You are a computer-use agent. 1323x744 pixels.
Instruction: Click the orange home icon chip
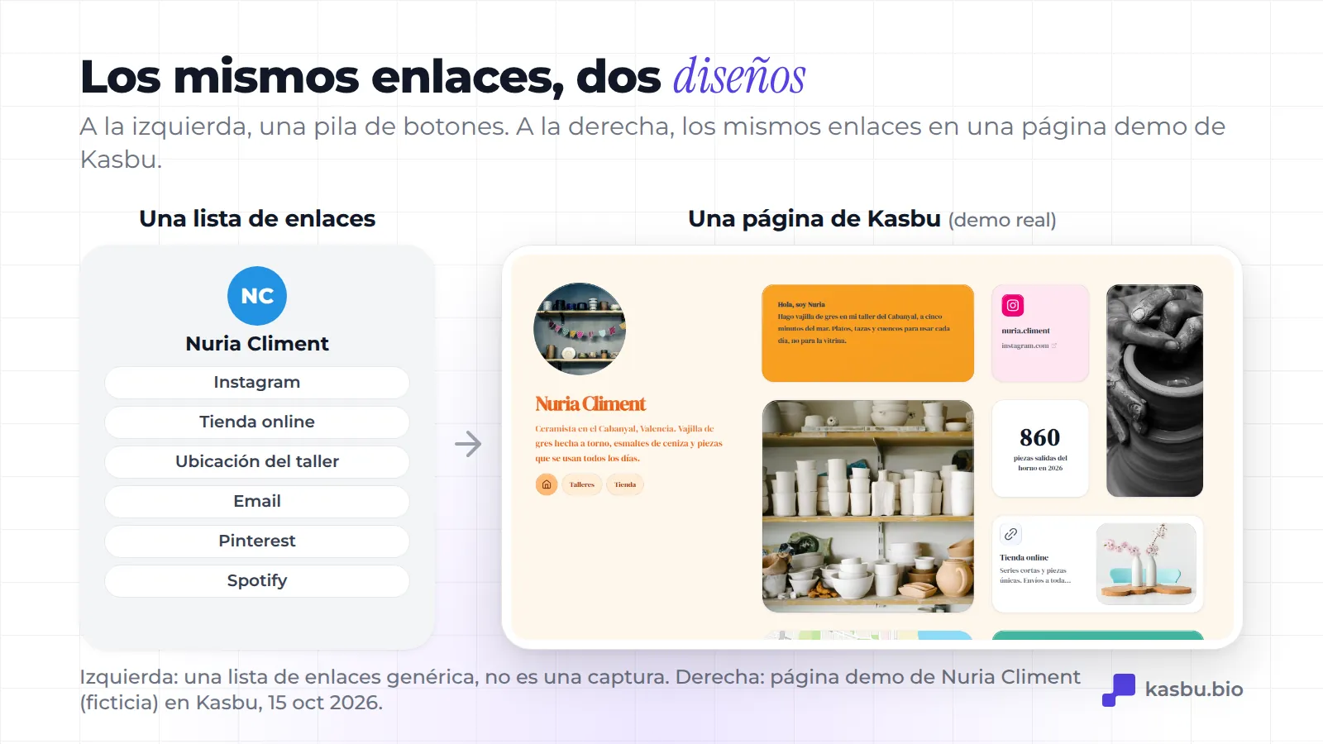(x=547, y=484)
